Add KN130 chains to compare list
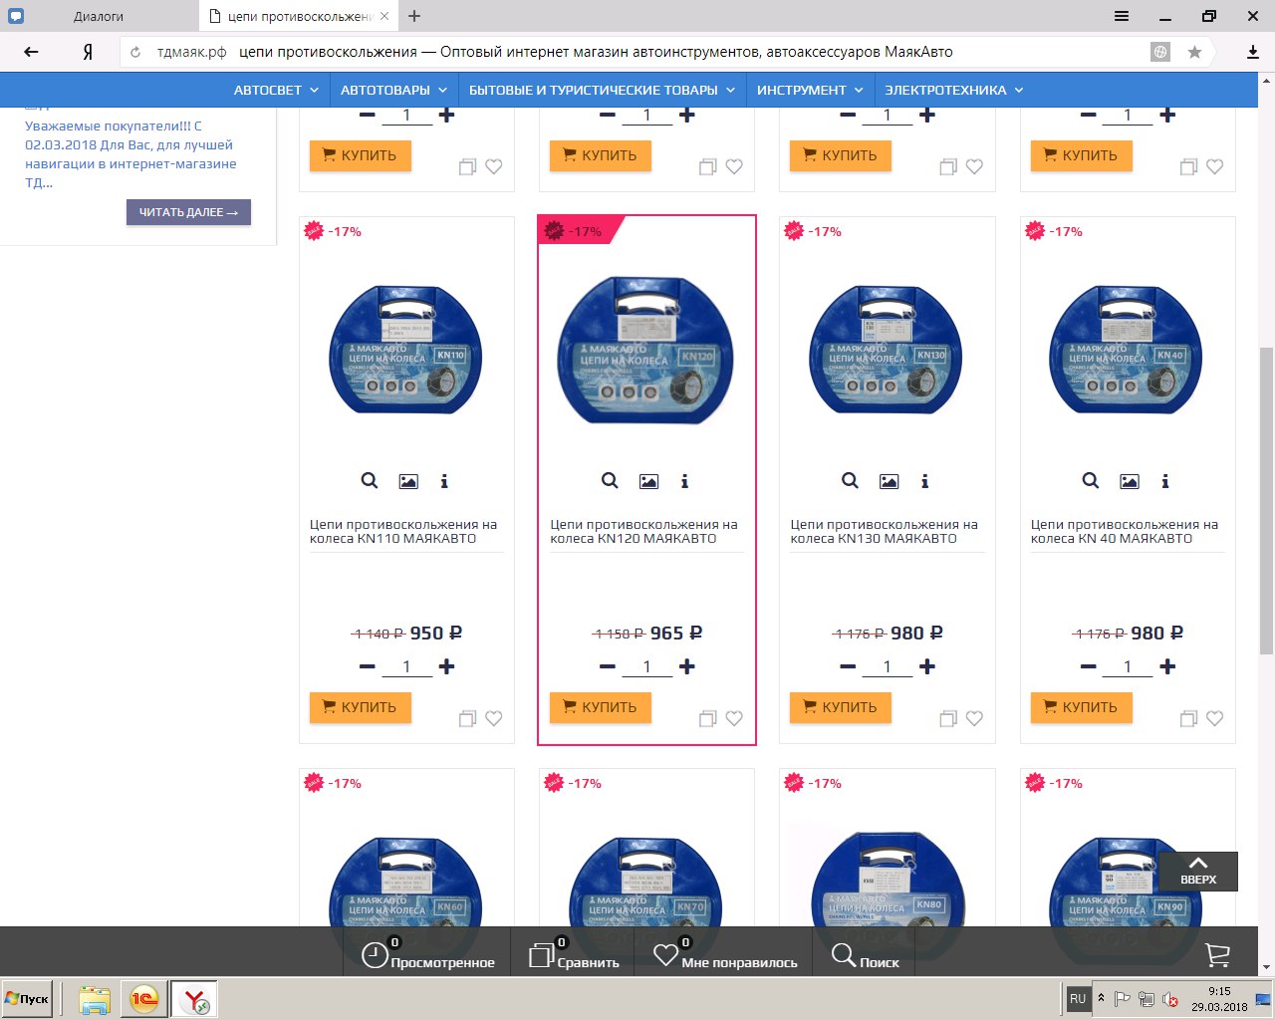Image resolution: width=1275 pixels, height=1020 pixels. click(x=948, y=718)
